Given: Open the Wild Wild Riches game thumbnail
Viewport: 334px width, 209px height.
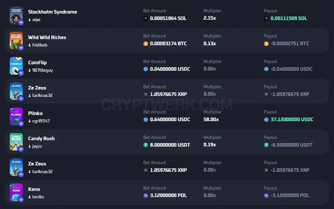Looking at the screenshot, I should pyautogui.click(x=16, y=41).
